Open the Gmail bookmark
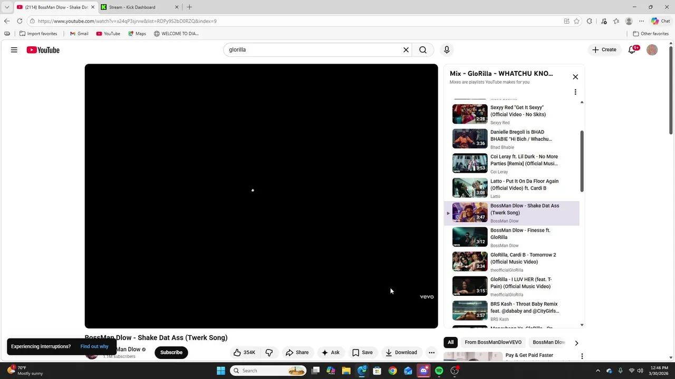The image size is (675, 379). 79,34
